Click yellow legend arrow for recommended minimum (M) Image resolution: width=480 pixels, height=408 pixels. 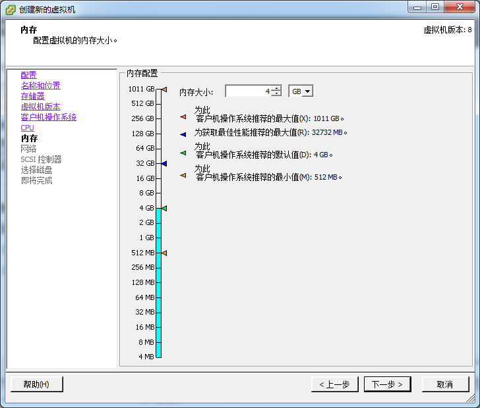point(183,175)
